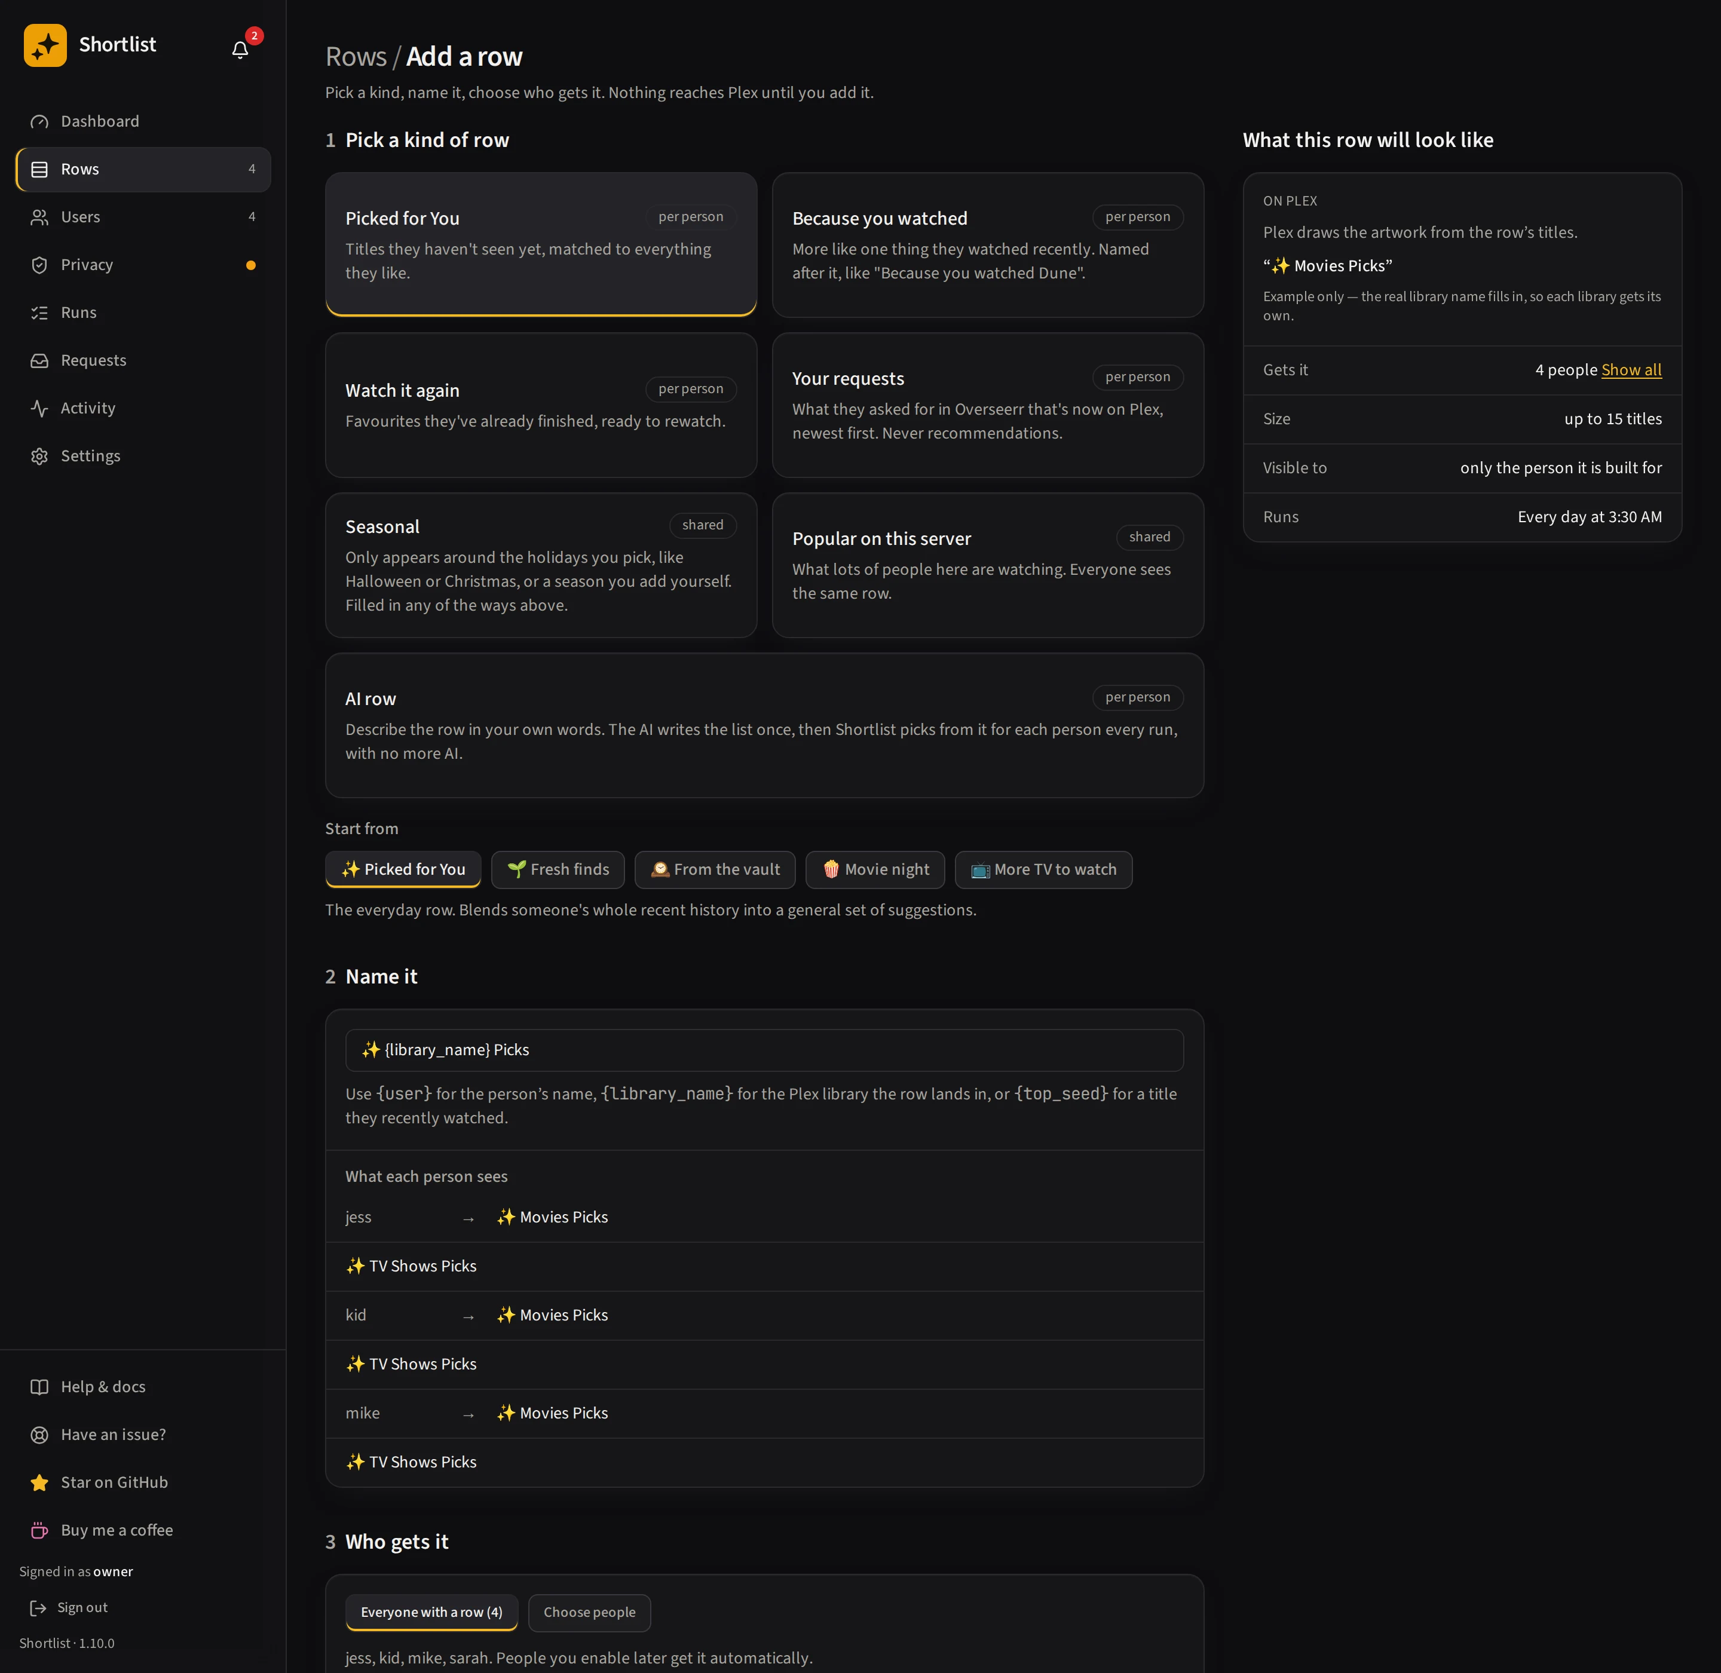The width and height of the screenshot is (1721, 1673).
Task: Select the Your requests row kind
Action: click(988, 405)
